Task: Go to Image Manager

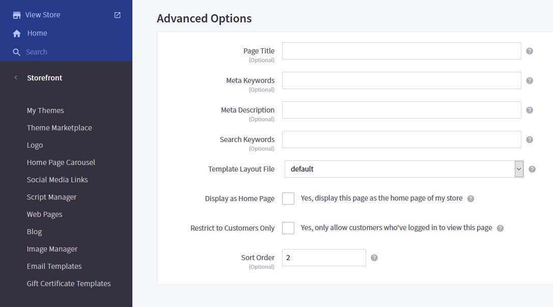Action: (x=52, y=248)
